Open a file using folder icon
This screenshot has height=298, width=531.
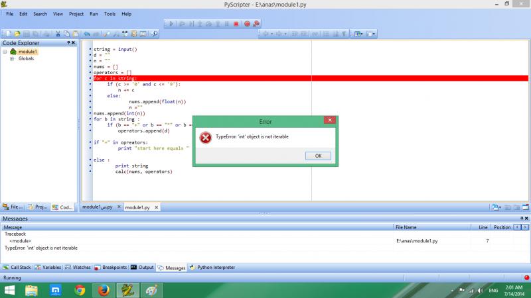coord(17,34)
